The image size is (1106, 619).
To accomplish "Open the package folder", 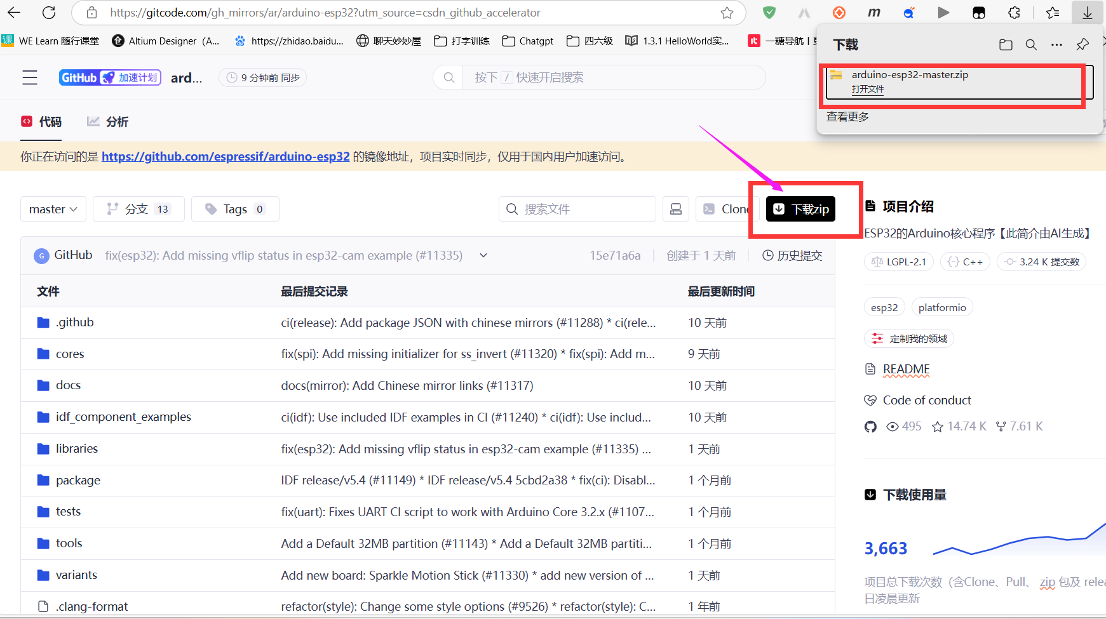I will (78, 481).
